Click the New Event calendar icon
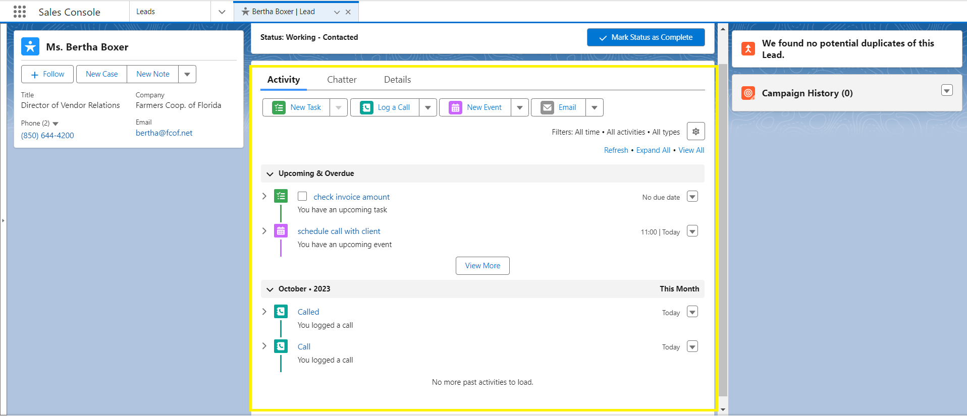The image size is (967, 416). point(455,107)
